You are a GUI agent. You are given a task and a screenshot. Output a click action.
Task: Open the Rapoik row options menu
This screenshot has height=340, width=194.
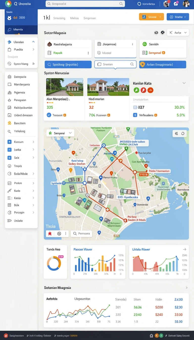pos(88,53)
